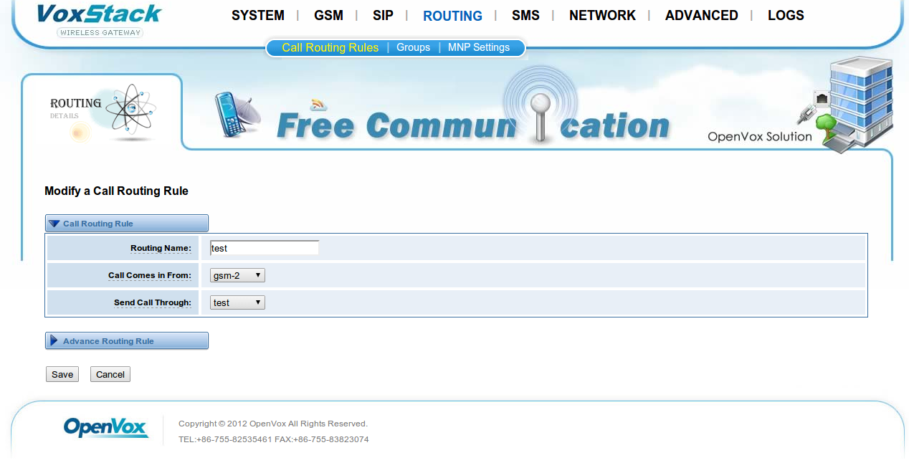Open the GSM menu

click(x=328, y=16)
